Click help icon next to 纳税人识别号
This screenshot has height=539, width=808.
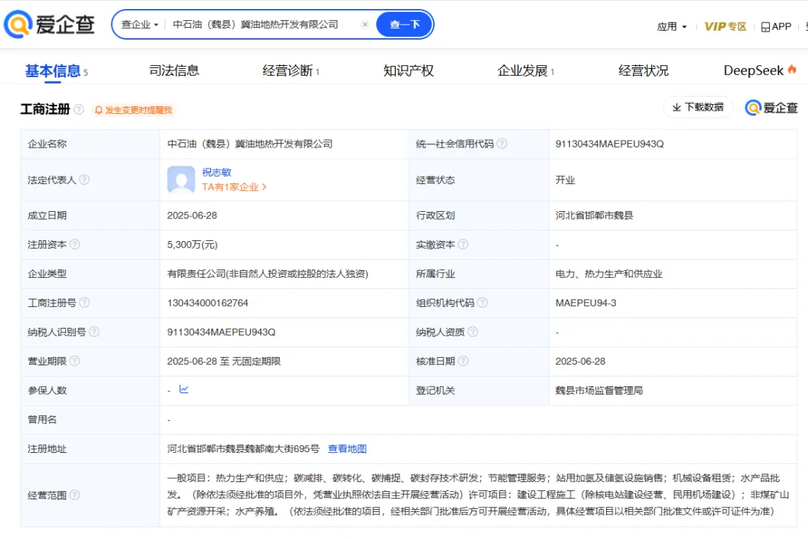pos(94,332)
